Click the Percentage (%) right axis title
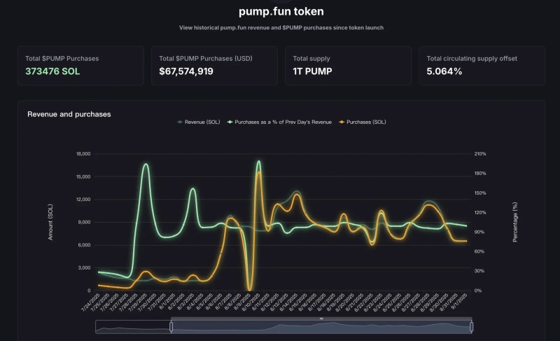Image resolution: width=560 pixels, height=341 pixels. [515, 221]
